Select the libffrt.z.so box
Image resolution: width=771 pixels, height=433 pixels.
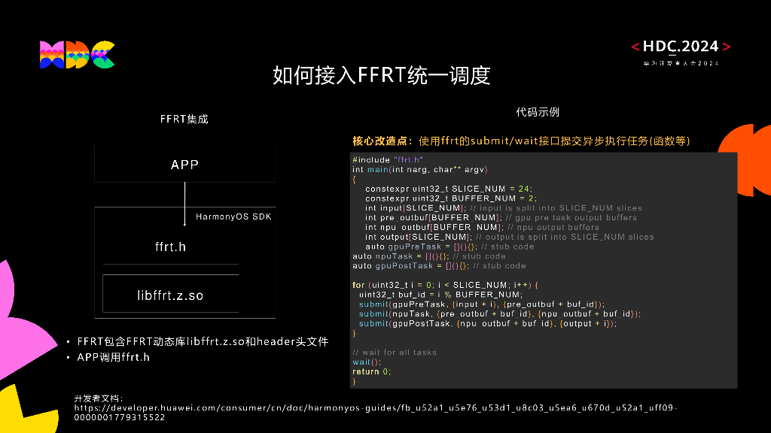pos(170,295)
